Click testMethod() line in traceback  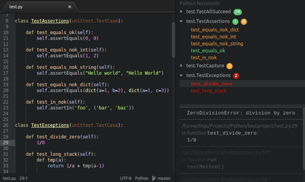(x=206, y=167)
